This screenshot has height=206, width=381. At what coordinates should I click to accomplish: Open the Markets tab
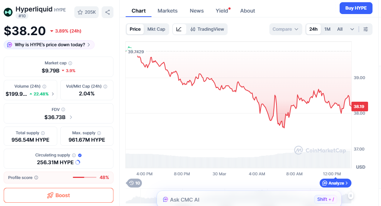[x=167, y=11]
